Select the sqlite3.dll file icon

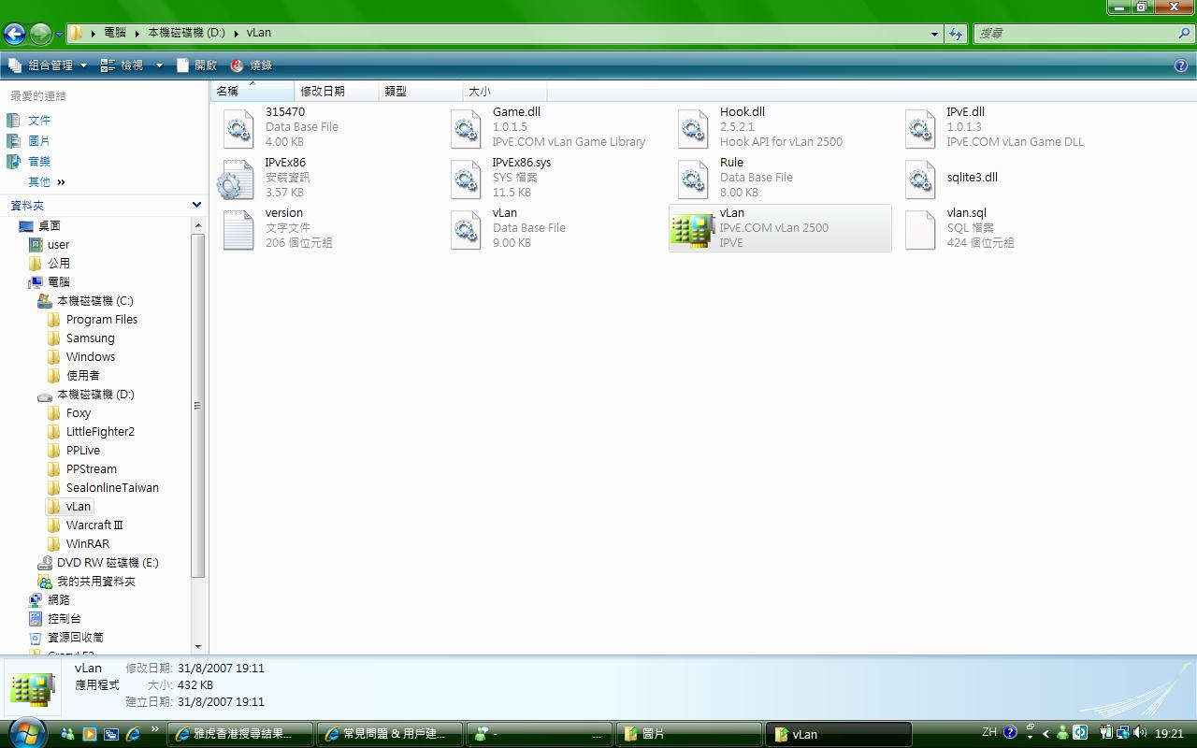pyautogui.click(x=920, y=179)
